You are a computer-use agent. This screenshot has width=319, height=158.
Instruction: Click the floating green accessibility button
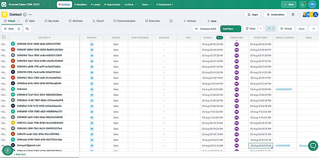[8, 150]
